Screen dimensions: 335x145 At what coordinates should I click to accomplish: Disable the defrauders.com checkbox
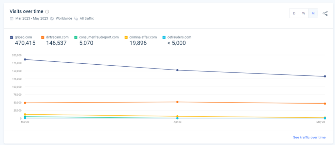[x=164, y=37]
